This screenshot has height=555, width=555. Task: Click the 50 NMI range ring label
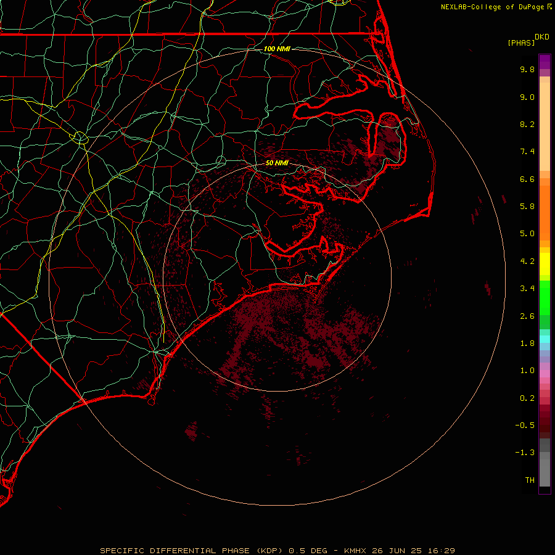pos(277,163)
